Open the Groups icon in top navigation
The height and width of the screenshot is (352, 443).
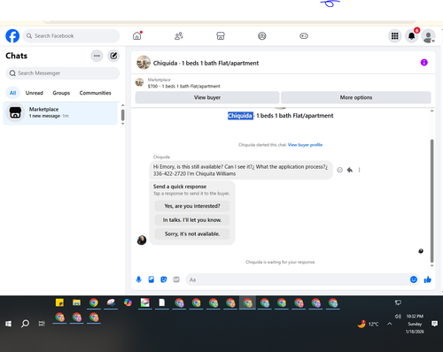262,36
